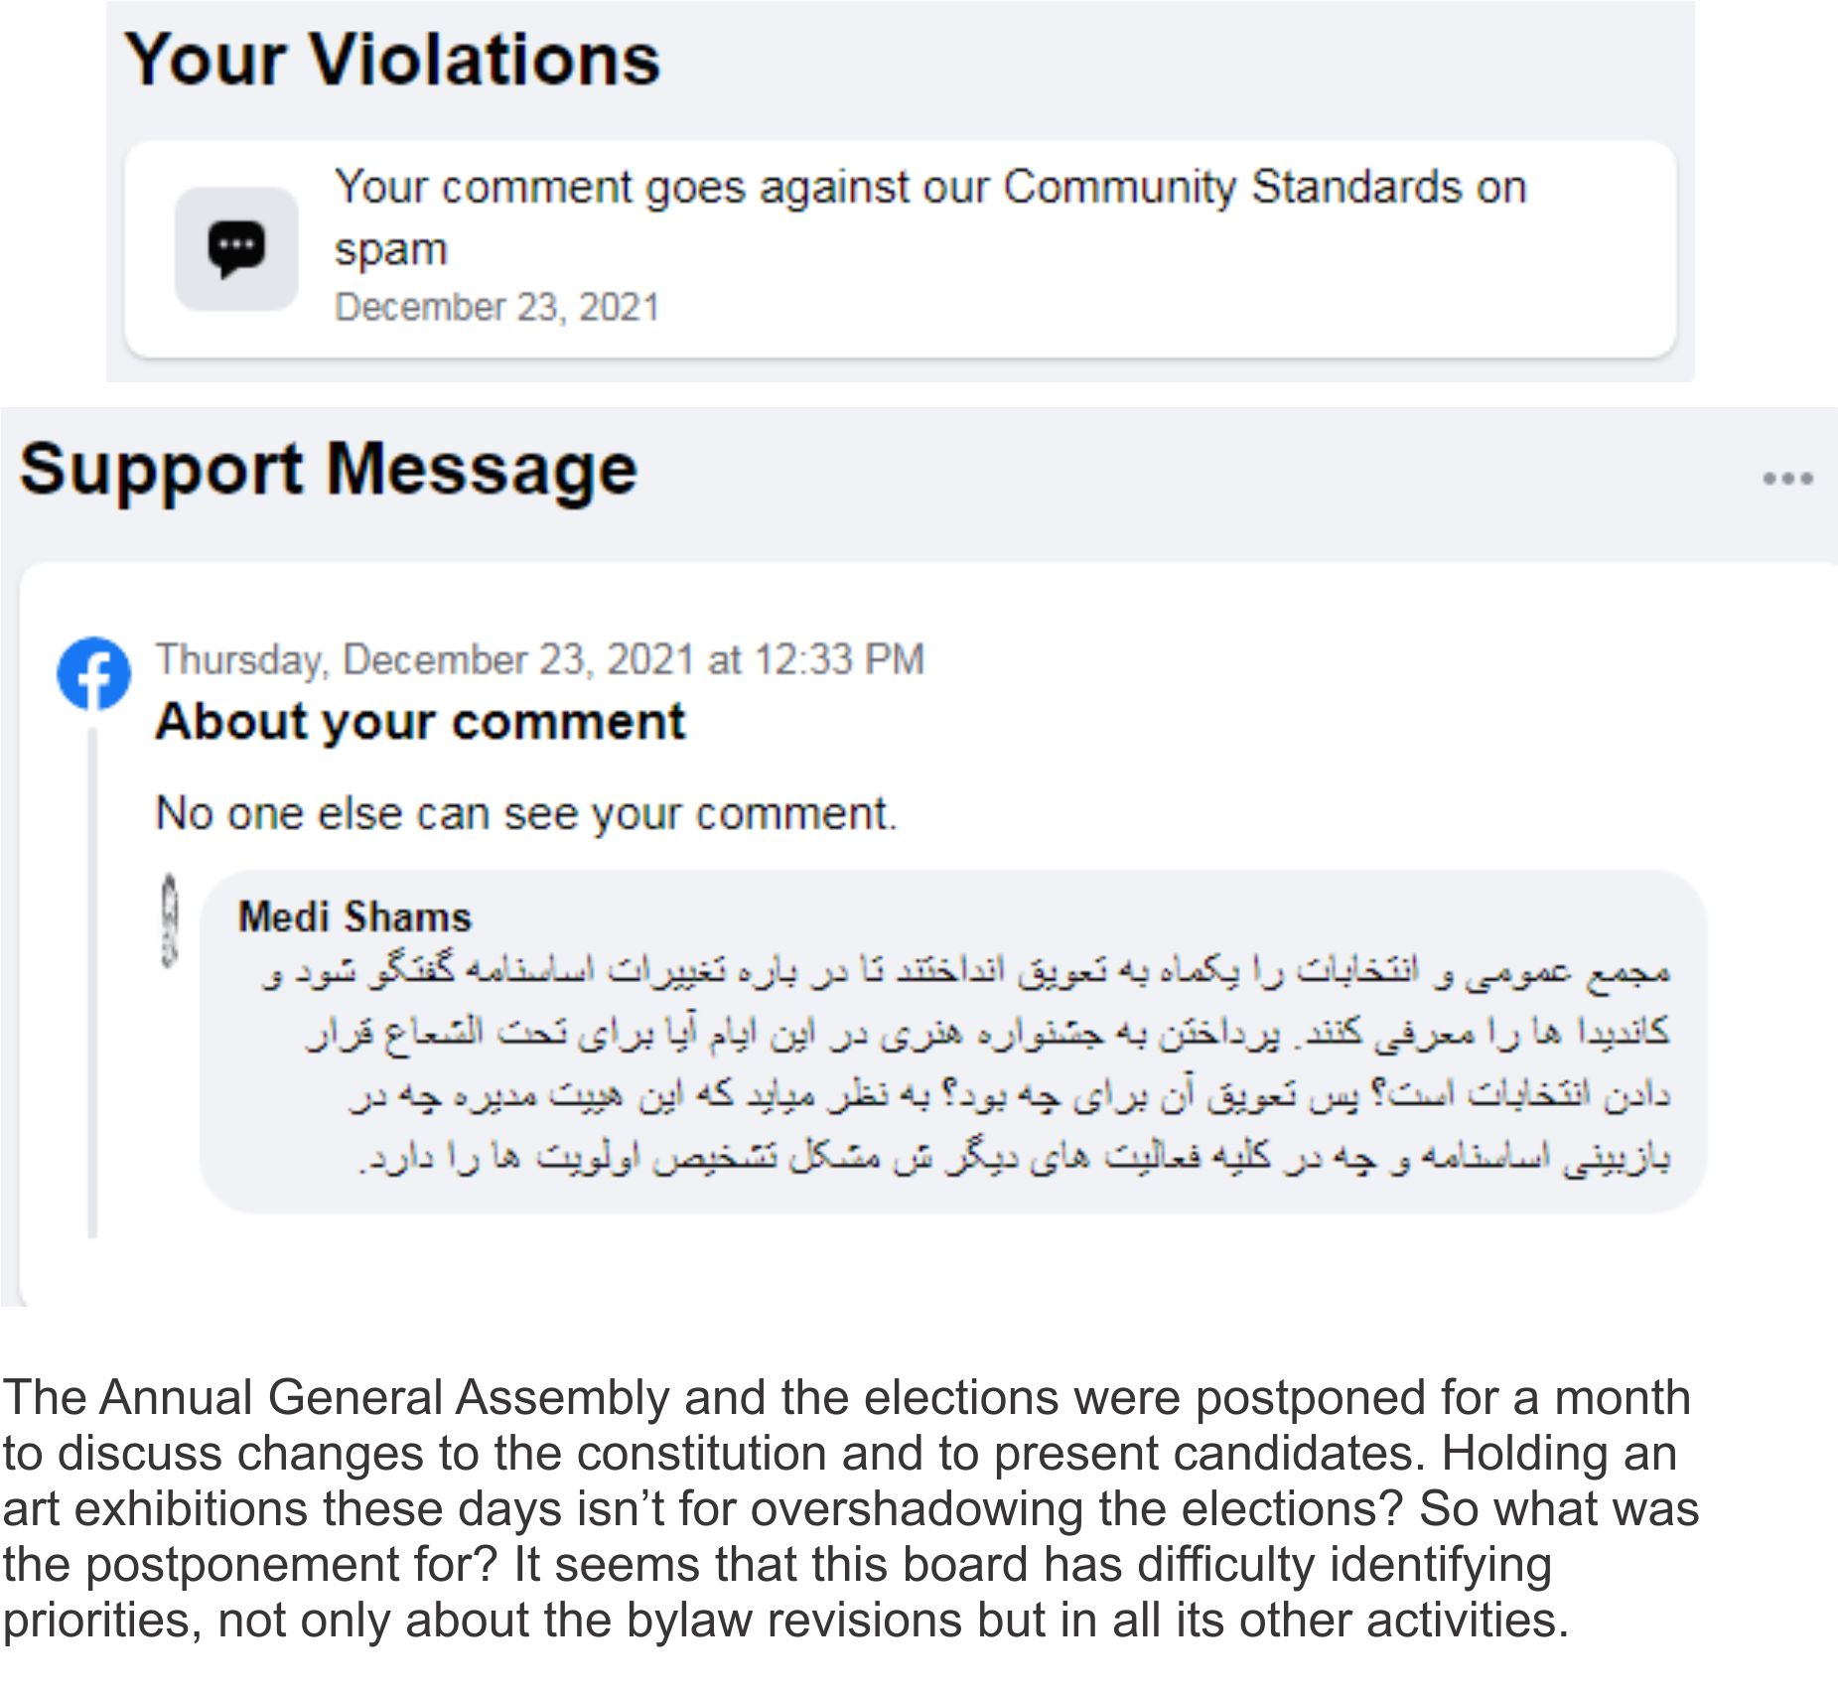Click the speech bubble comment icon
The image size is (1838, 1693).
[236, 248]
